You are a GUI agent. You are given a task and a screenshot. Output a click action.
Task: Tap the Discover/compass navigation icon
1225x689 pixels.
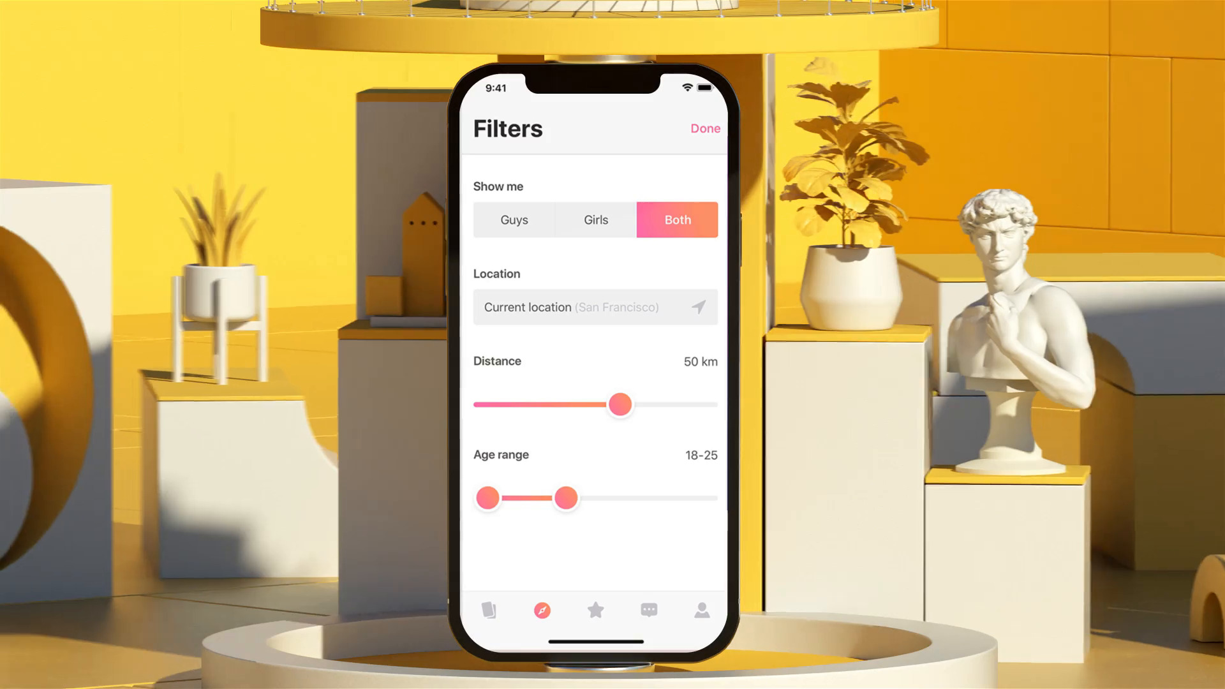point(542,610)
